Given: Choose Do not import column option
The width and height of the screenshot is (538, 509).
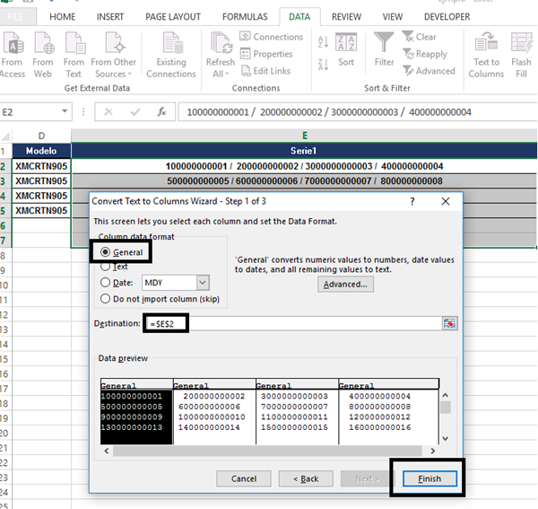Looking at the screenshot, I should click(107, 299).
